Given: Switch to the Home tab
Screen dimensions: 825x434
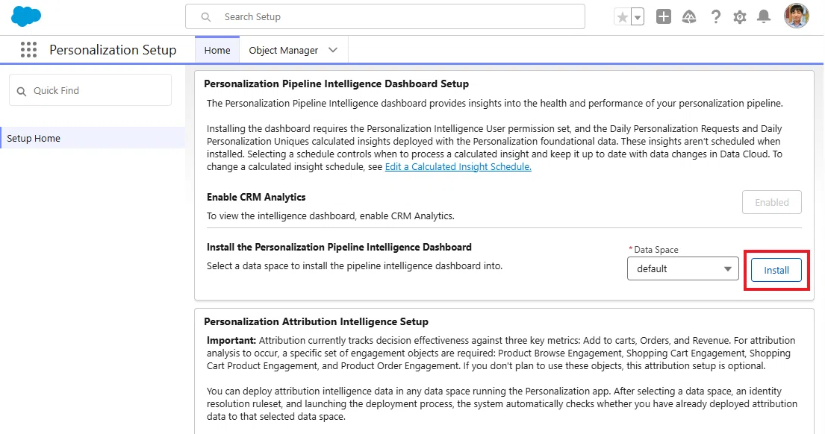Looking at the screenshot, I should coord(217,50).
